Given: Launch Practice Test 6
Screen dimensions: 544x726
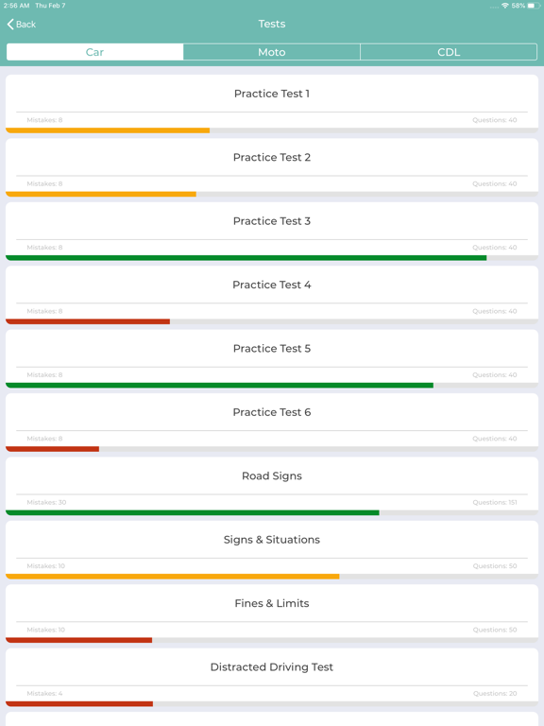Looking at the screenshot, I should (x=272, y=423).
